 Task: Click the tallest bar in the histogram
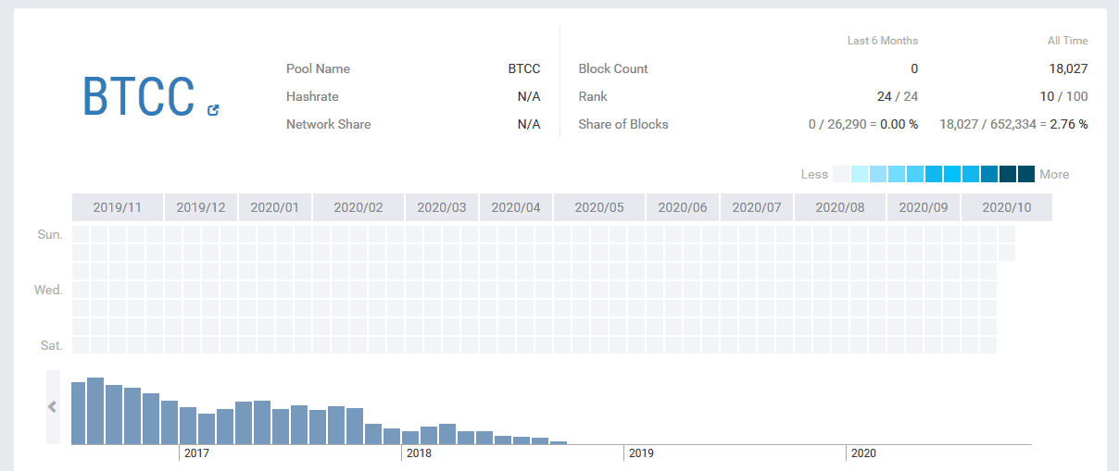click(x=95, y=411)
